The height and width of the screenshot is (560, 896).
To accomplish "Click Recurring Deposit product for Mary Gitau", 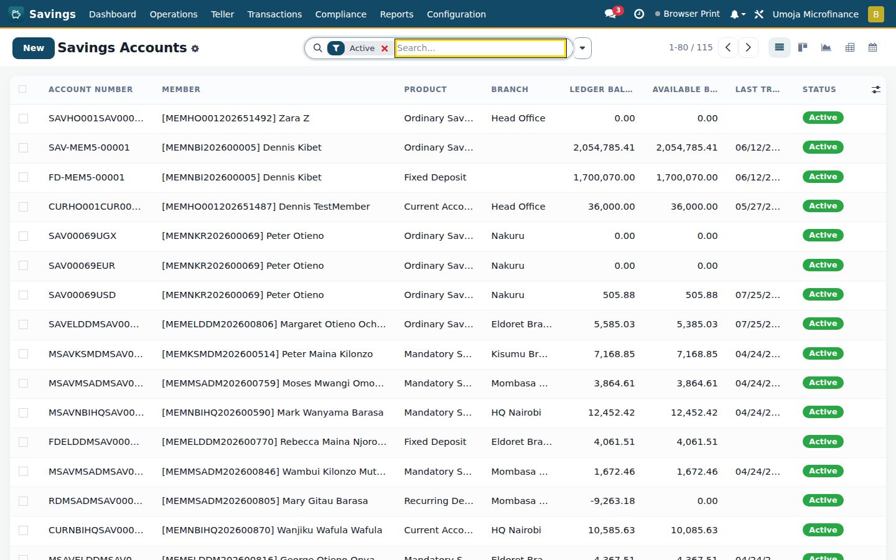I will tap(439, 501).
